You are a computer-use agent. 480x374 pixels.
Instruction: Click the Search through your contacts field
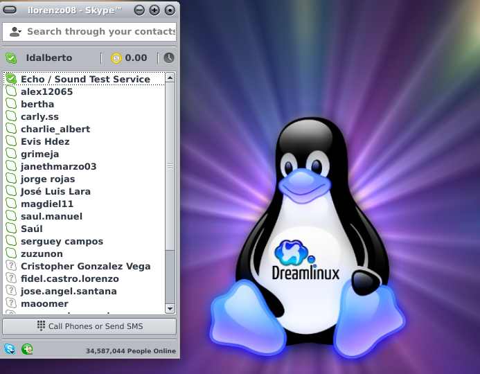(89, 32)
